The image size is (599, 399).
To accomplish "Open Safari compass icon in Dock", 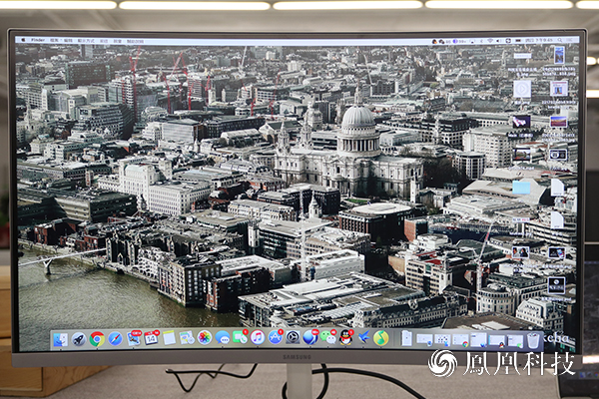I will tap(115, 339).
